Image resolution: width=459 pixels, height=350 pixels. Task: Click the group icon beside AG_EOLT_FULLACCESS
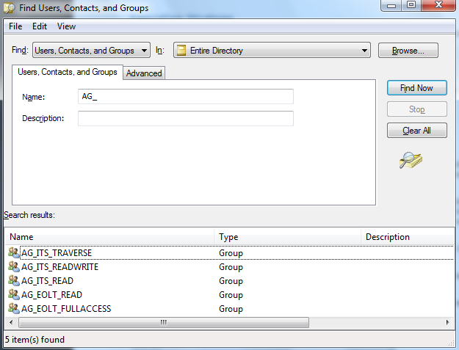[14, 308]
